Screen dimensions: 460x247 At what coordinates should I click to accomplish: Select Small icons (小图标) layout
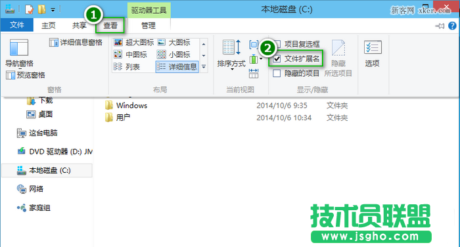point(173,55)
